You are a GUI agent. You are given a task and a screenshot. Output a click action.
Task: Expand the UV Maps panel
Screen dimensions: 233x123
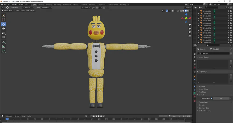click(x=202, y=86)
